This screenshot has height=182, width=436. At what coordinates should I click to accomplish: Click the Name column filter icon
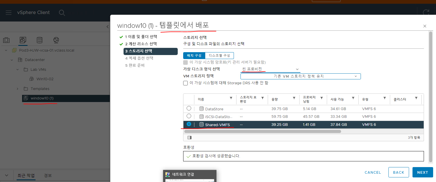[231, 98]
